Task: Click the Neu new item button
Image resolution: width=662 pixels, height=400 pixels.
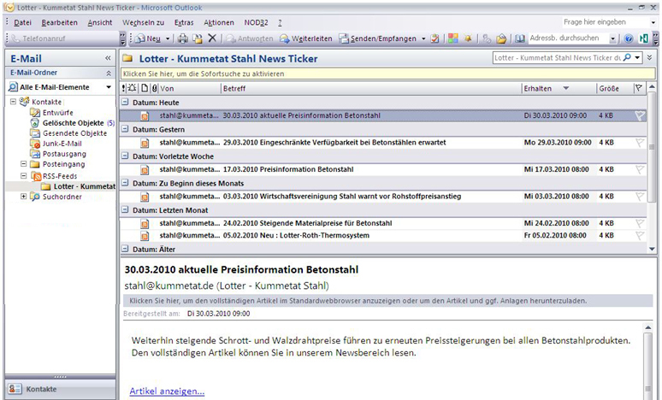Action: coord(148,38)
